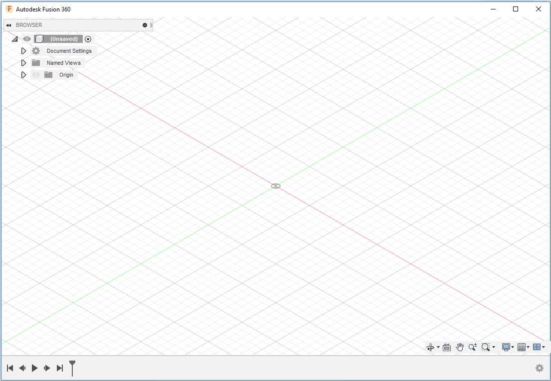Screen dimensions: 551x381
Task: Open the Zoom Window tool
Action: tap(486, 347)
